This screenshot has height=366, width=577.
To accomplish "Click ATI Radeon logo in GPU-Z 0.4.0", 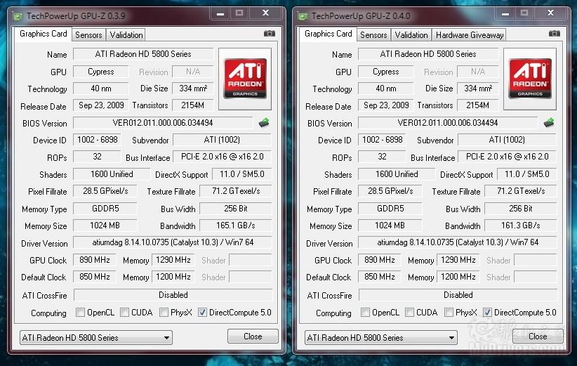I will [x=530, y=79].
